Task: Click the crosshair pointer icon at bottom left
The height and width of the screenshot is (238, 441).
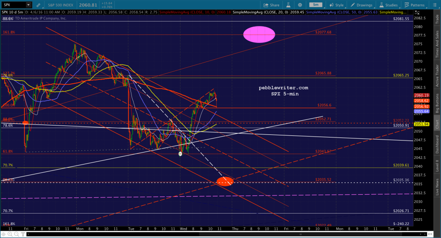Action: (3, 234)
